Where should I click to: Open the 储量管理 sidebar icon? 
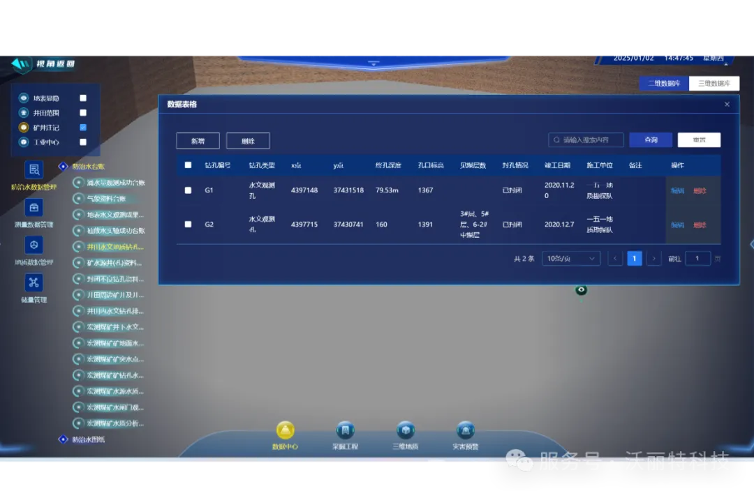(x=34, y=282)
